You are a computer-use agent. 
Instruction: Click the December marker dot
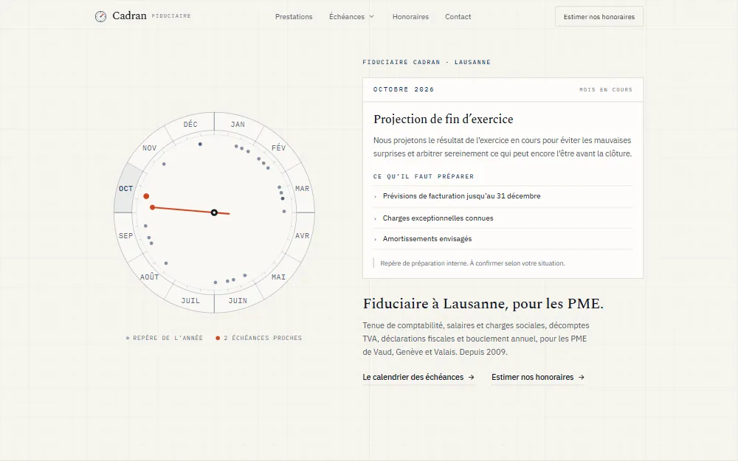click(x=200, y=145)
